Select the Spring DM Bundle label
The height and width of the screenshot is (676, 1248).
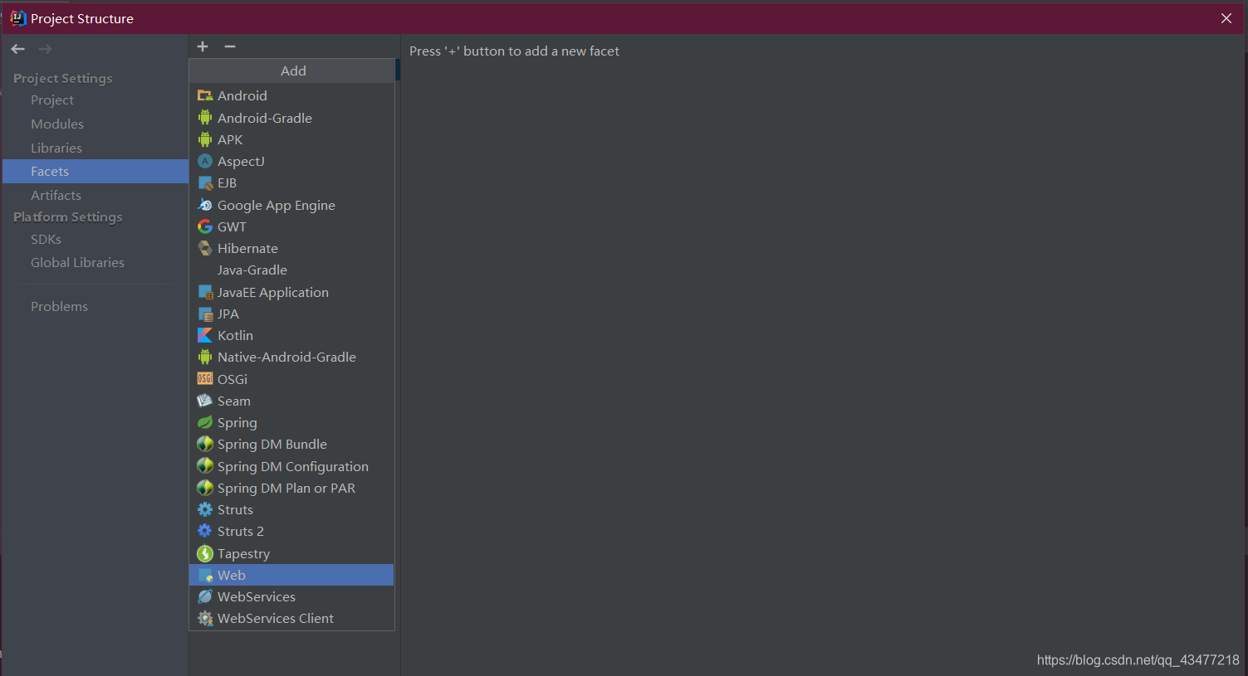(x=272, y=444)
